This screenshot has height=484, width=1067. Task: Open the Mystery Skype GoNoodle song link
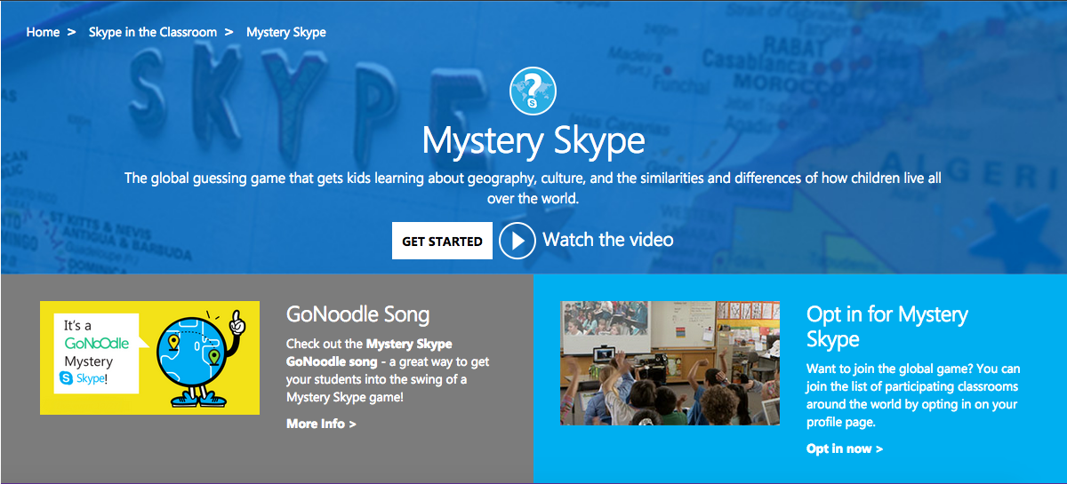369,353
